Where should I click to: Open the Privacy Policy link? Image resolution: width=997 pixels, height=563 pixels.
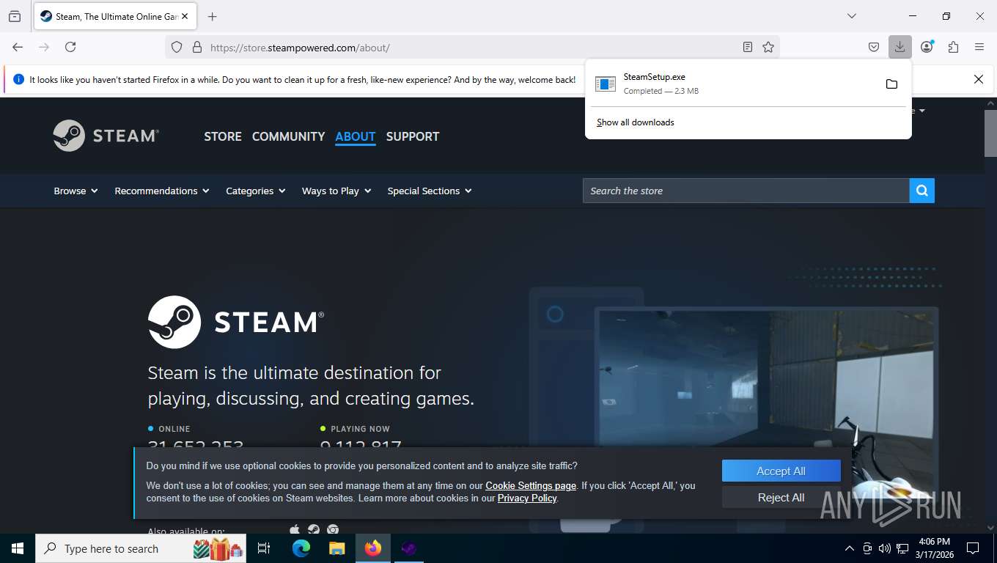point(527,498)
